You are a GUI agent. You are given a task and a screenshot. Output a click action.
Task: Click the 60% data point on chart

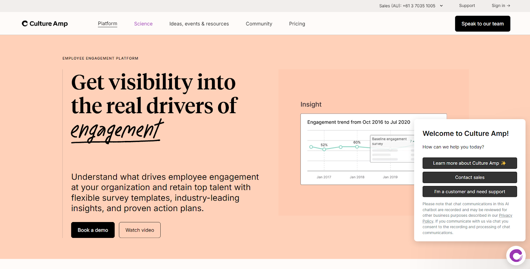[x=357, y=147]
